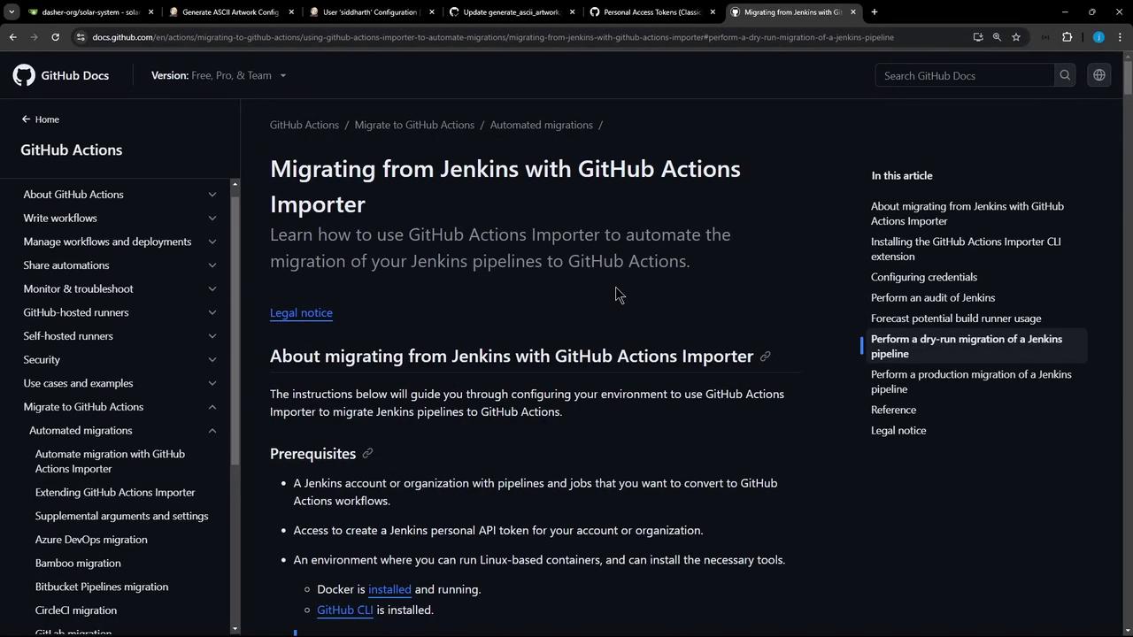Expand the Monitor & troubleshoot section
The height and width of the screenshot is (637, 1133).
(212, 289)
